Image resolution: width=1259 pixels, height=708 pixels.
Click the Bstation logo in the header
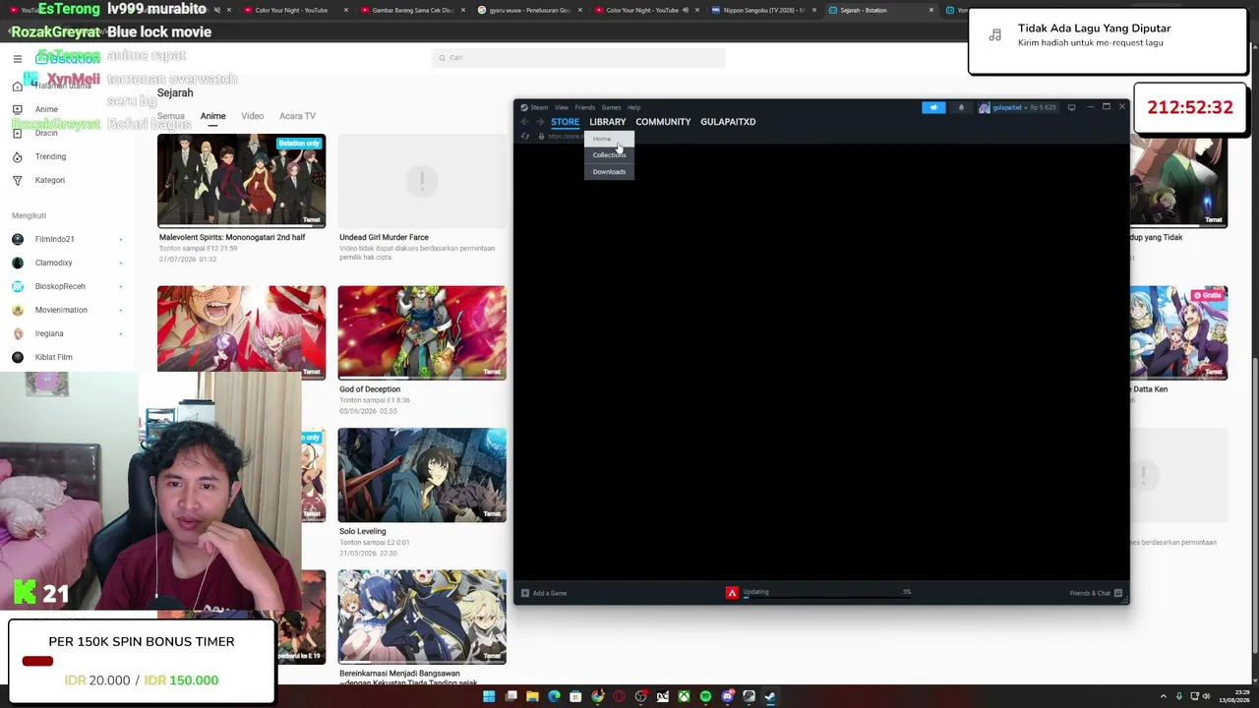(68, 59)
